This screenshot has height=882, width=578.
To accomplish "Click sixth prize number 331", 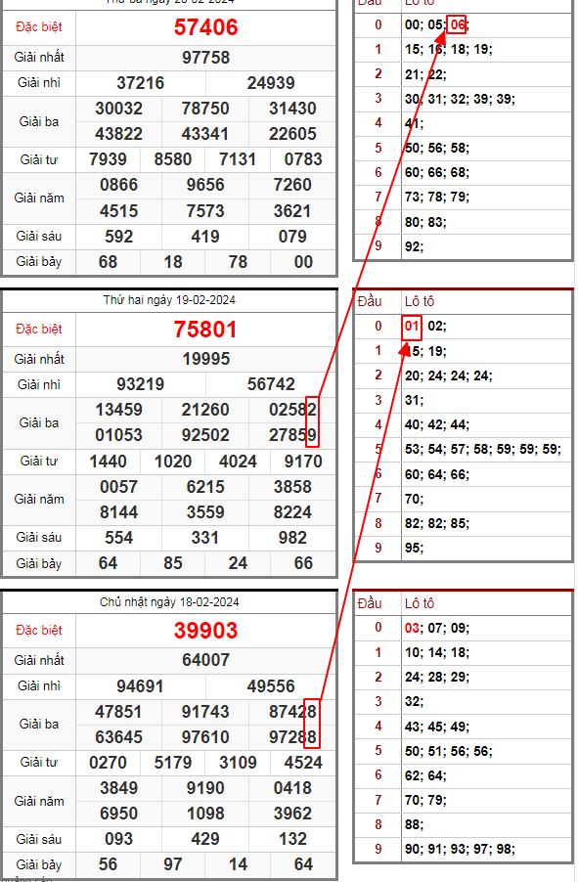I will click(x=205, y=538).
